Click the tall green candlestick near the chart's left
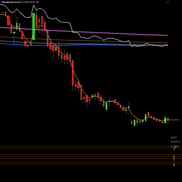182x182 pixels. [x=33, y=27]
